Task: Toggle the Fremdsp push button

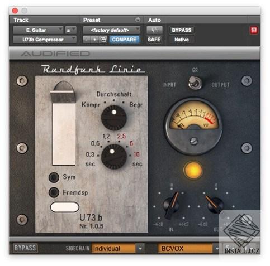Action: 54,192
